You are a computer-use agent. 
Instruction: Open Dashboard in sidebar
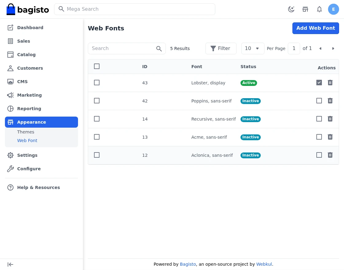click(41, 28)
